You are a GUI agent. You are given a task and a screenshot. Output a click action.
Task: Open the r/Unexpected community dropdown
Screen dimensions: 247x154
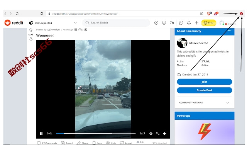click(x=53, y=23)
